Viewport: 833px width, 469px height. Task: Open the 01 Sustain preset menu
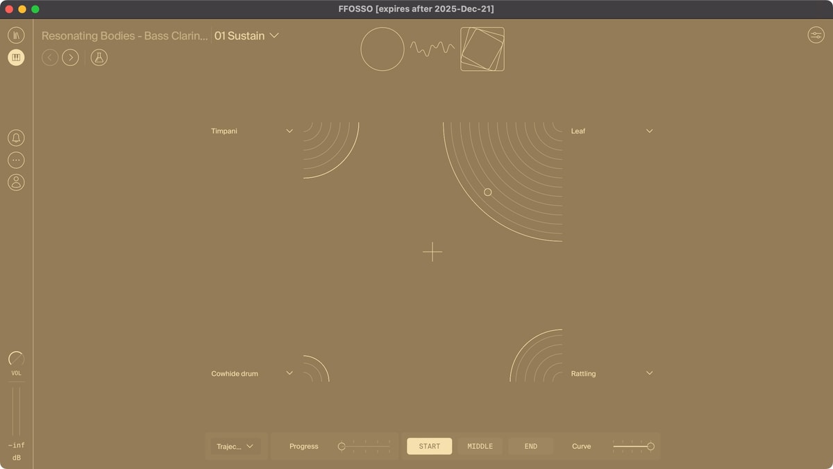pyautogui.click(x=246, y=35)
